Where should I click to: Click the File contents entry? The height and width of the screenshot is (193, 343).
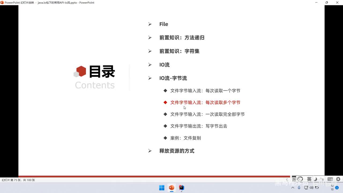coord(164,24)
